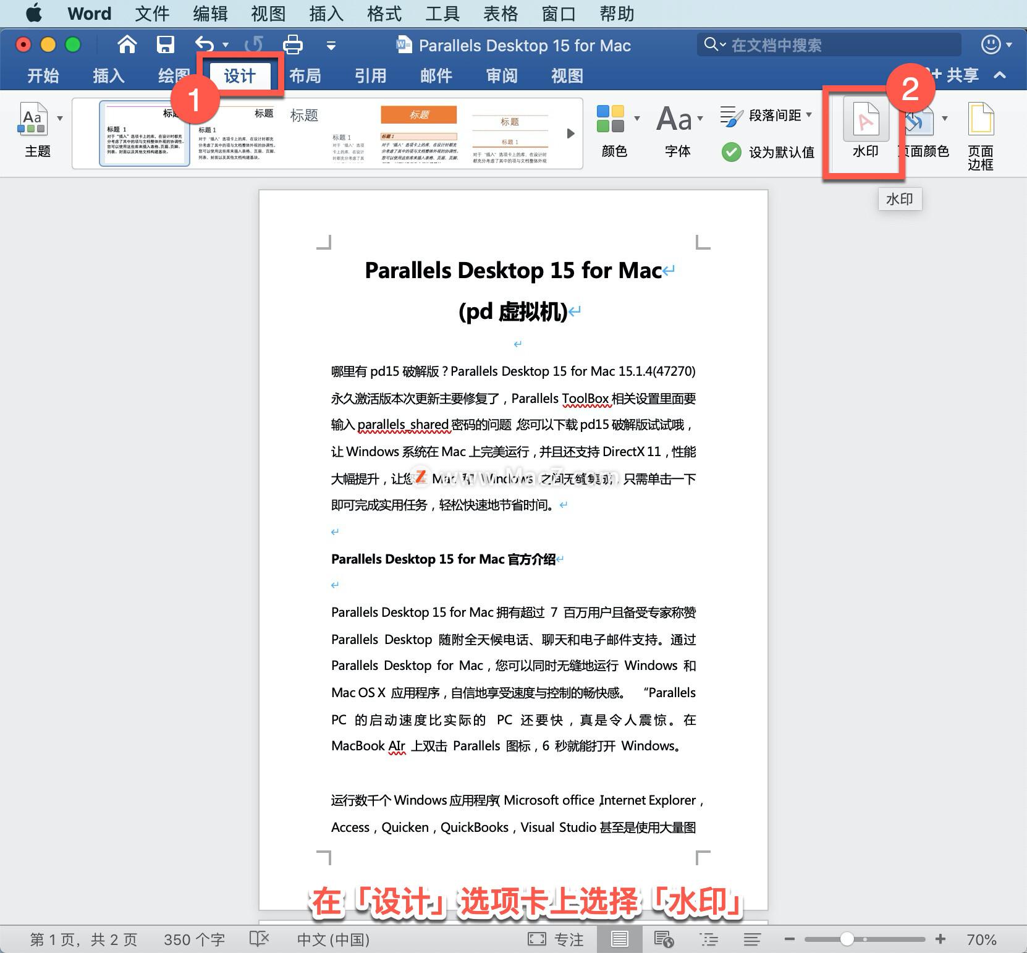The image size is (1027, 953).
Task: Open the undo history dropdown arrow
Action: 226,44
